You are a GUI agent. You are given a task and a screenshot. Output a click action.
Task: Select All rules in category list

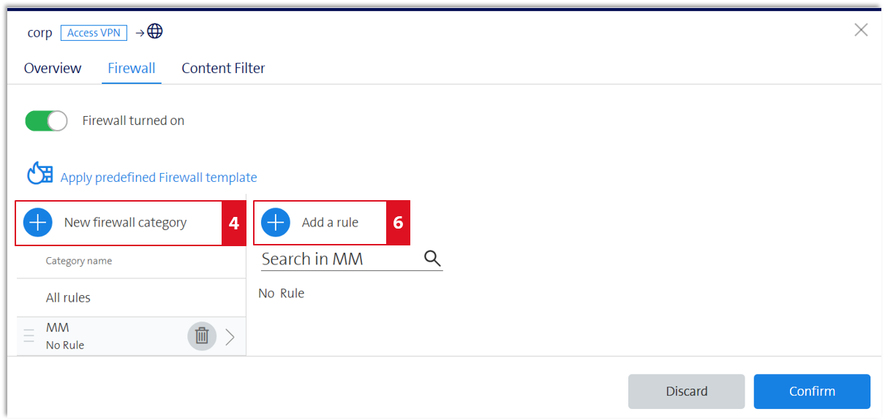click(132, 298)
